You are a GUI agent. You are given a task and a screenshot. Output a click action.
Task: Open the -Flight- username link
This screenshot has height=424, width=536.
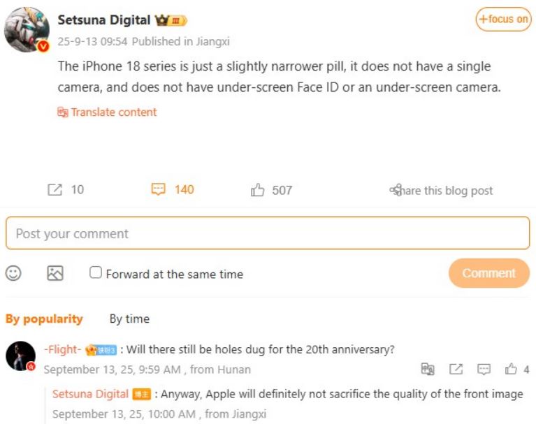click(x=61, y=349)
